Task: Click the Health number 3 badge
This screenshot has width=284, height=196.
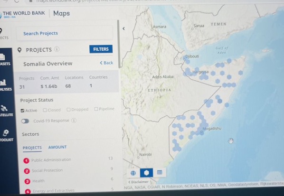Action: 28,181
